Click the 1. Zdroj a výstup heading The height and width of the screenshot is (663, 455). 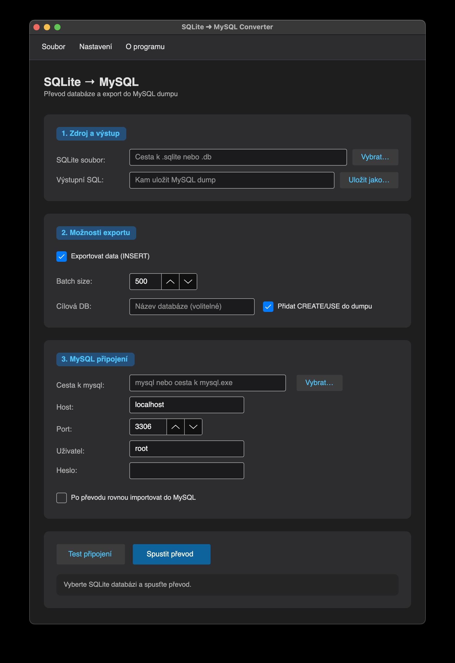click(x=91, y=133)
